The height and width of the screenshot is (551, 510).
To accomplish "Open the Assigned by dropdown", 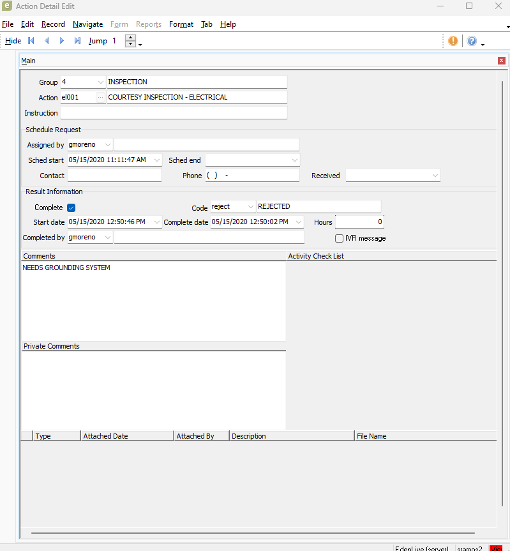I will click(x=107, y=145).
